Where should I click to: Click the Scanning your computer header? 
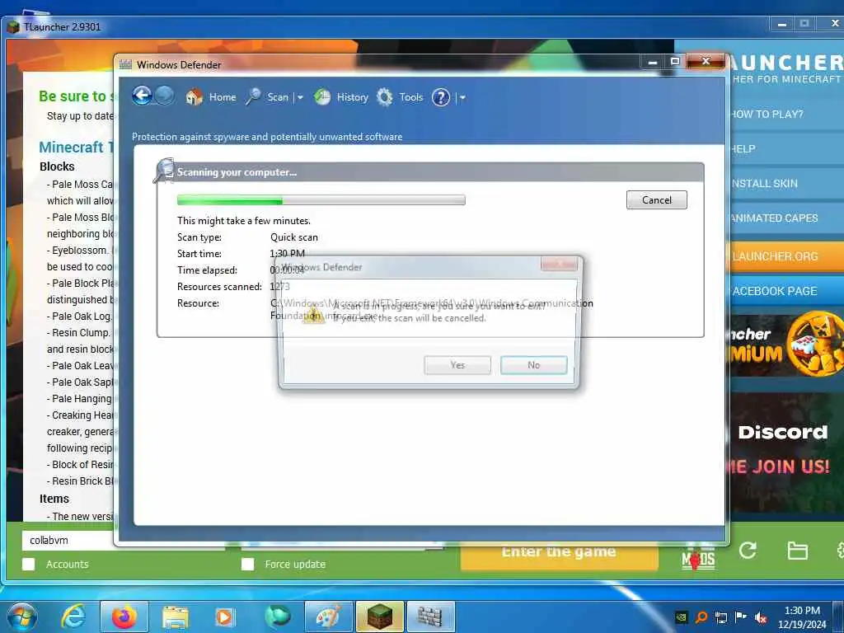tap(237, 172)
